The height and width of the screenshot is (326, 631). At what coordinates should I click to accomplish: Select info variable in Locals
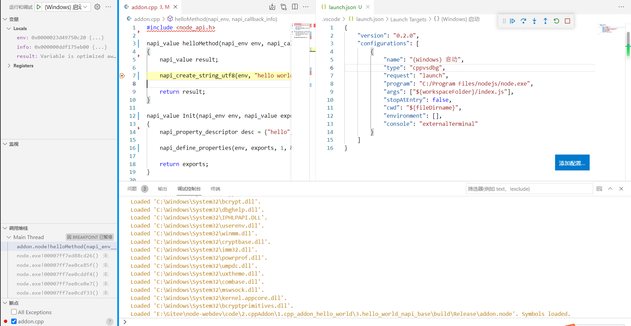(62, 47)
